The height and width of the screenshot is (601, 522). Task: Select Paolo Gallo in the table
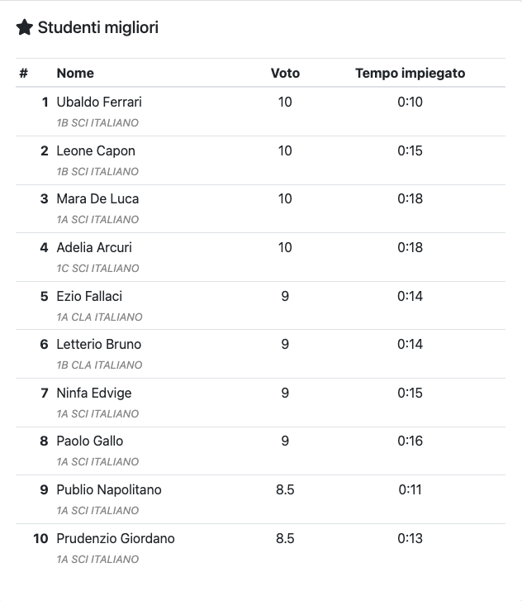[90, 441]
